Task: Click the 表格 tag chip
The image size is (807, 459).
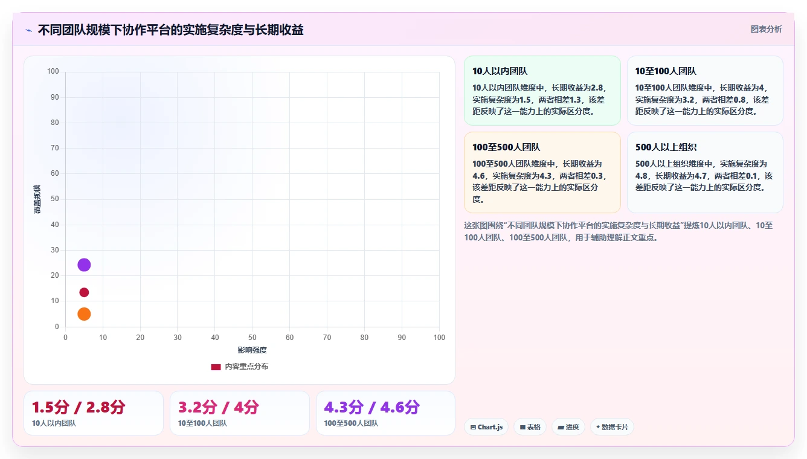Action: [x=530, y=427]
